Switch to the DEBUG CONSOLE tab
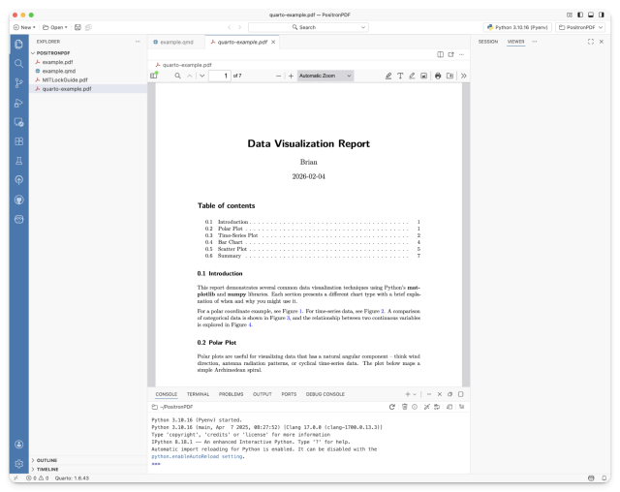 tap(325, 394)
